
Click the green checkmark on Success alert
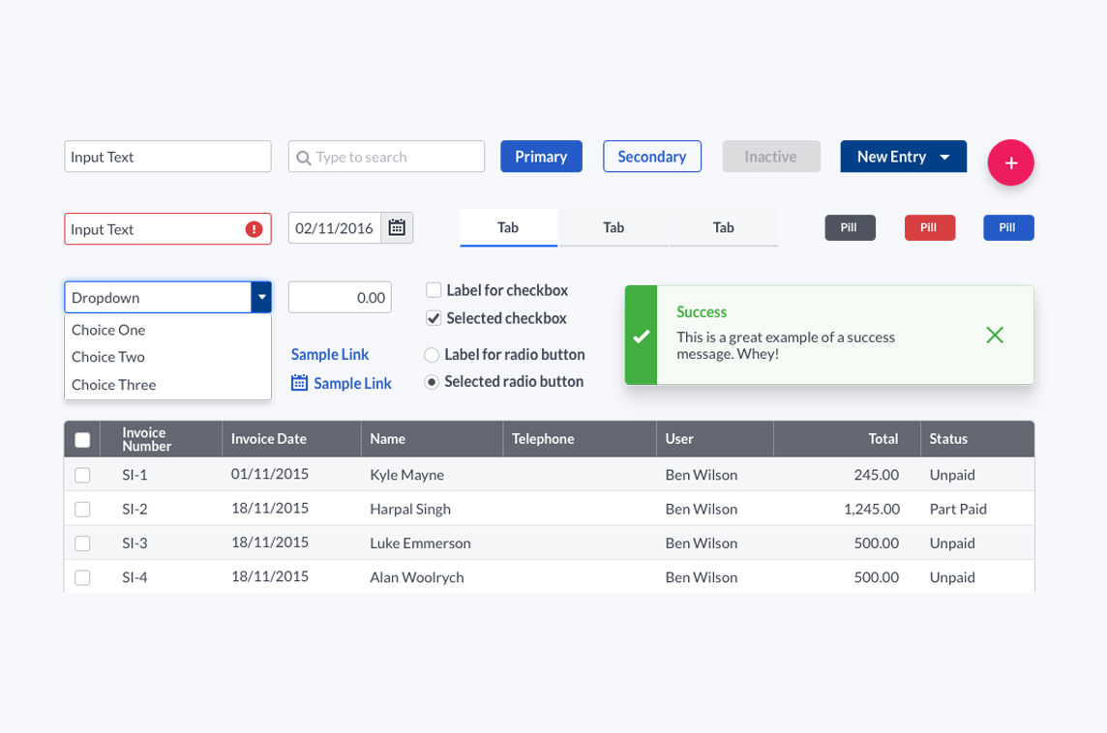(x=641, y=337)
